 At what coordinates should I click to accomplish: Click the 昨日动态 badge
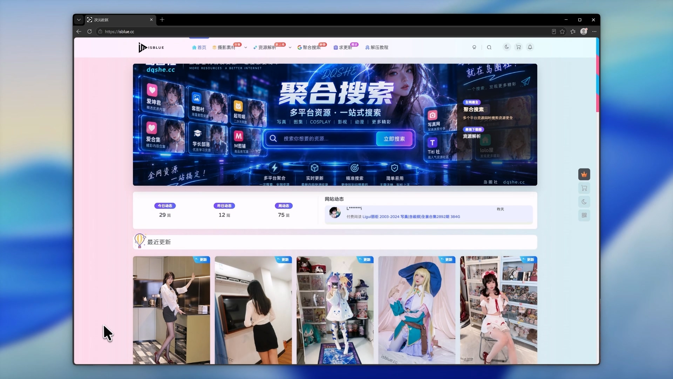point(224,206)
